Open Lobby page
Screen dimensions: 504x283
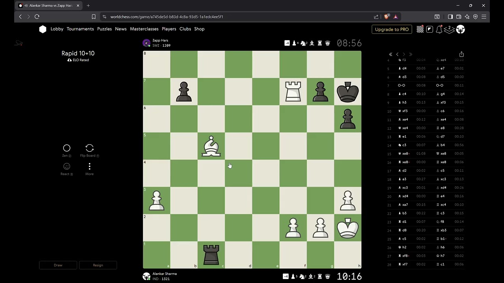[x=57, y=29]
